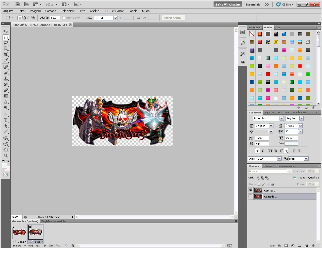
Task: Open the Arquivo menu
Action: coord(8,11)
